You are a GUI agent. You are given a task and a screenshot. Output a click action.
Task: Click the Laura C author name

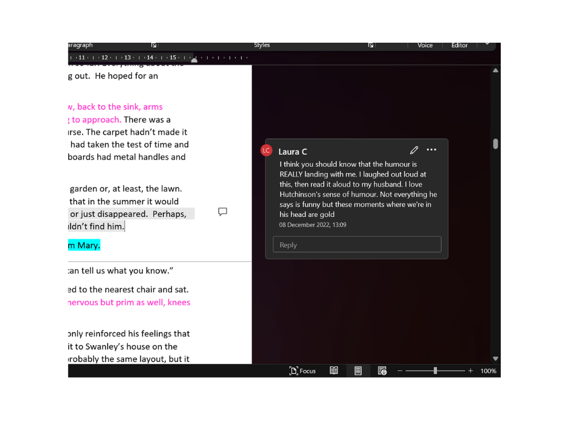[292, 152]
